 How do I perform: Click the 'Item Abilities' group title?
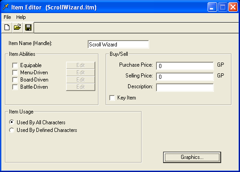(x=22, y=54)
